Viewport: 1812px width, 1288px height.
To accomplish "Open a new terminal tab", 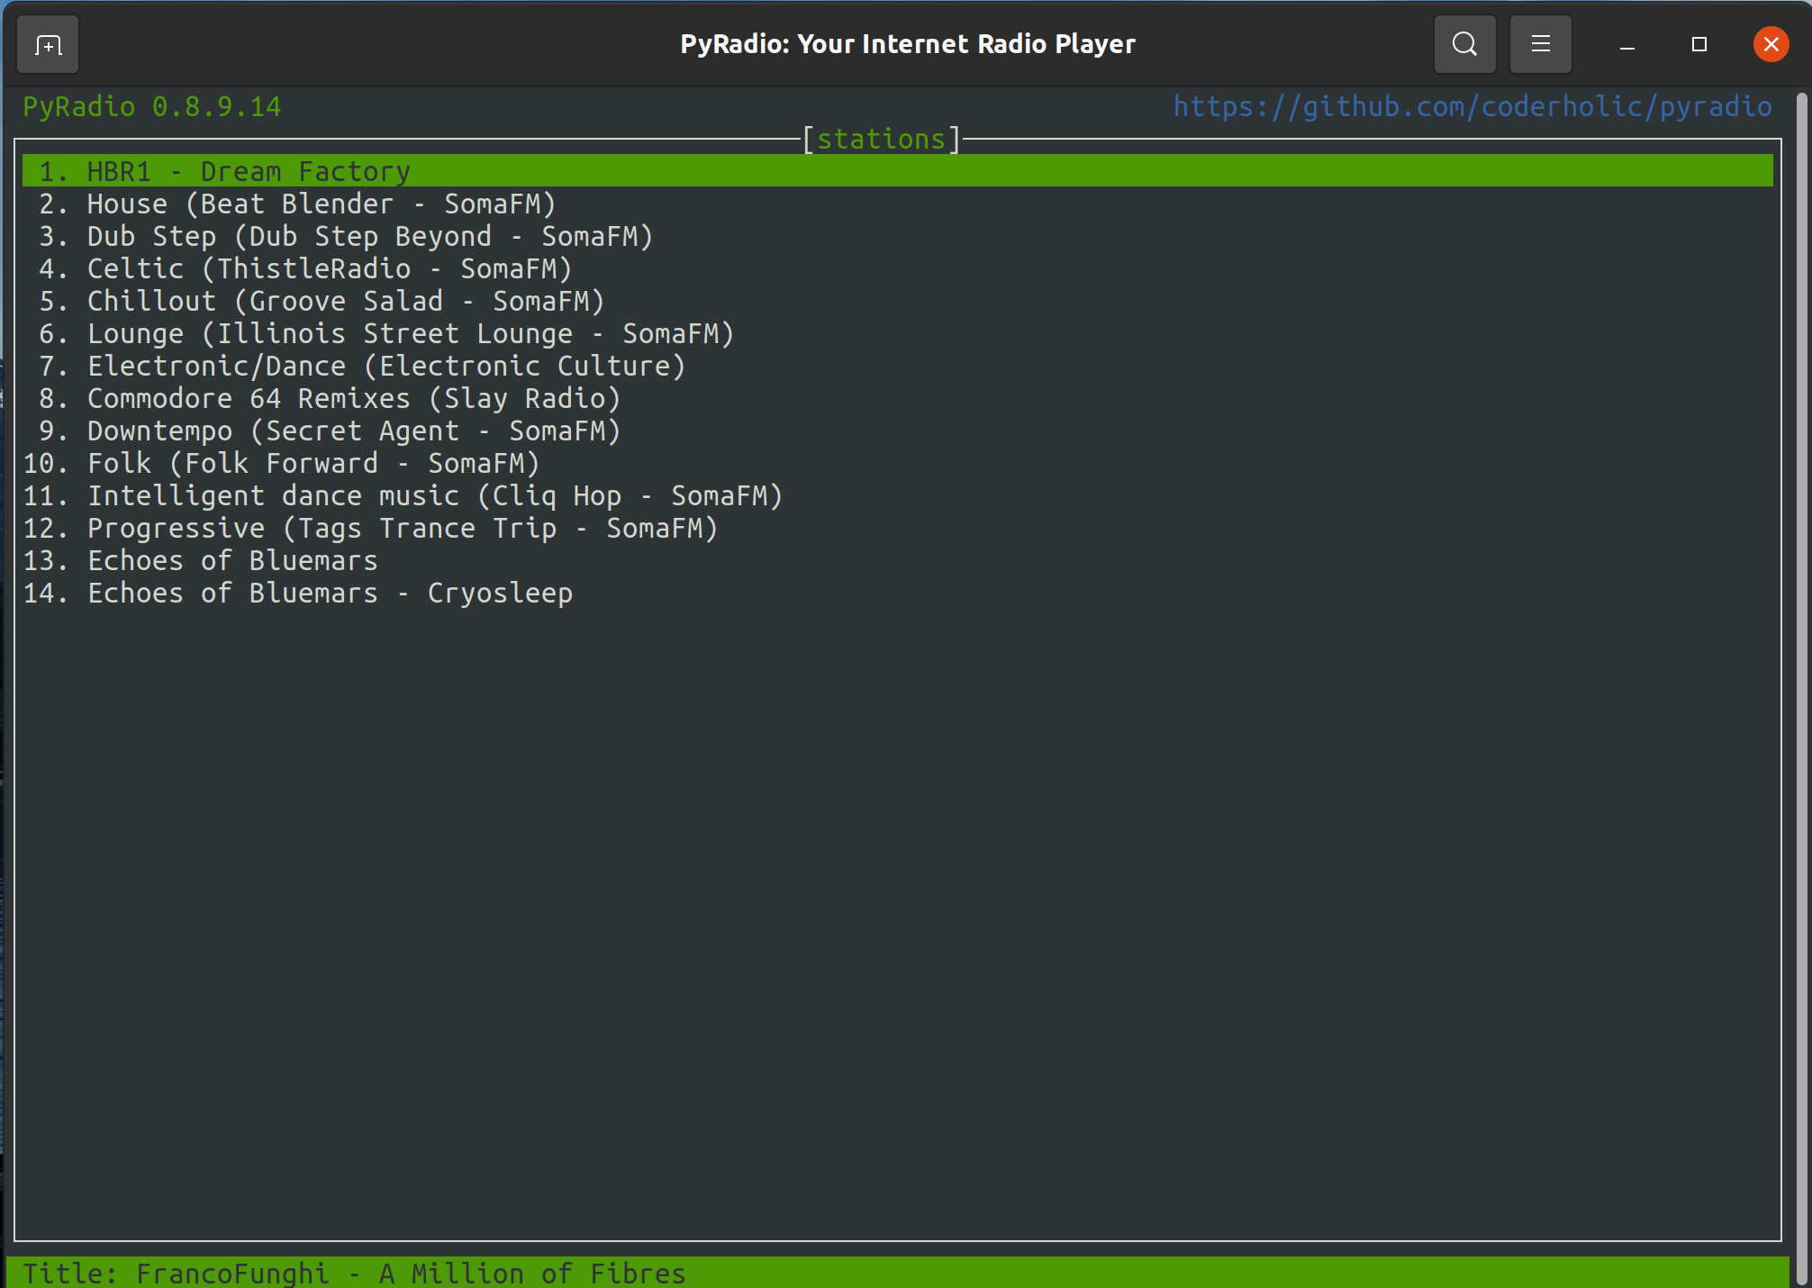I will (48, 44).
